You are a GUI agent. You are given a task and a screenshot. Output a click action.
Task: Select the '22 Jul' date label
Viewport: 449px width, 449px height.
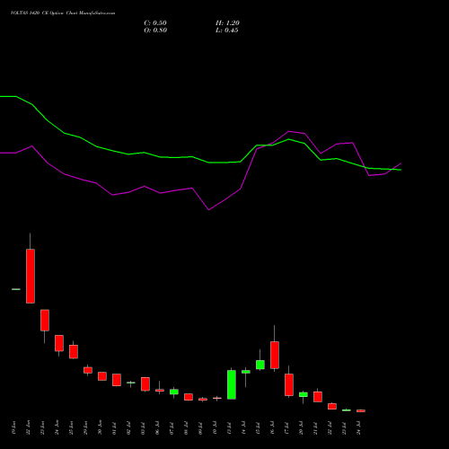[x=330, y=428]
